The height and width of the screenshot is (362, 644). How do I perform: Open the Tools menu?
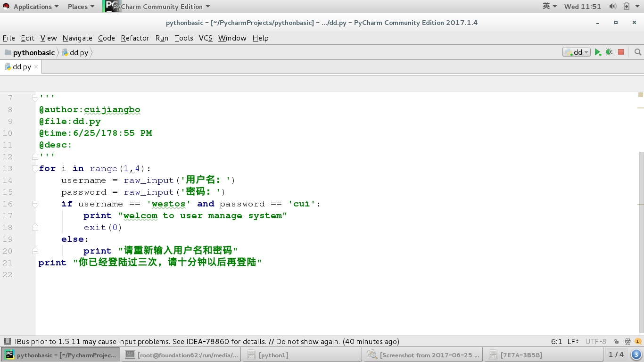point(184,38)
